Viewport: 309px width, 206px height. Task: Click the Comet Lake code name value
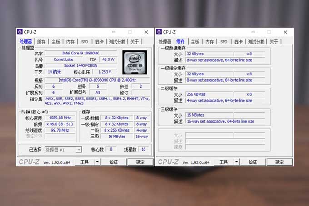pyautogui.click(x=64, y=59)
